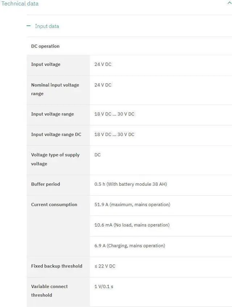Select the 1 V/0.1 s value
Screen dimensions: 232x307
pos(104,287)
